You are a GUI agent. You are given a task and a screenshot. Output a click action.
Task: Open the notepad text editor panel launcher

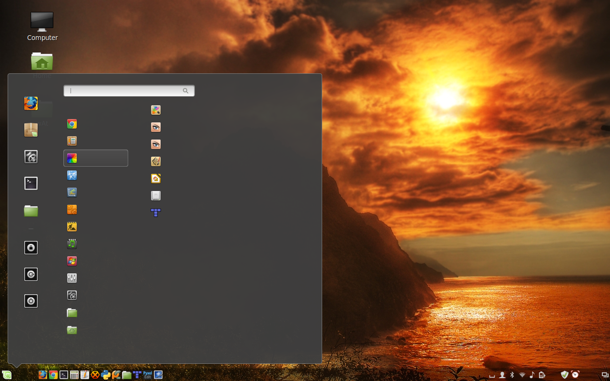pos(85,375)
